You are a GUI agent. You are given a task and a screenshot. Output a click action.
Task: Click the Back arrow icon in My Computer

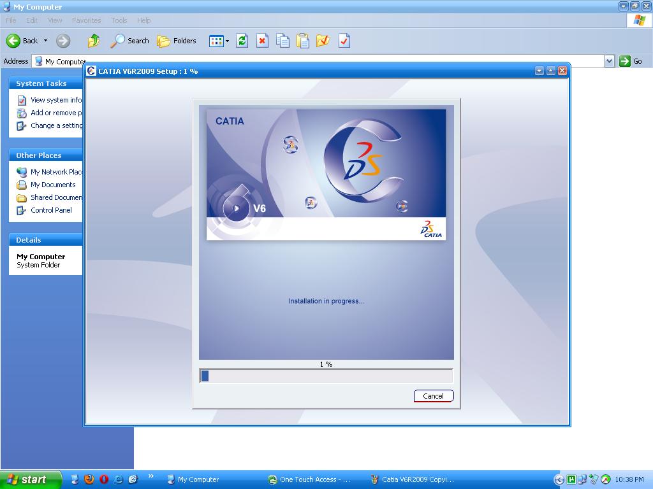pos(13,41)
